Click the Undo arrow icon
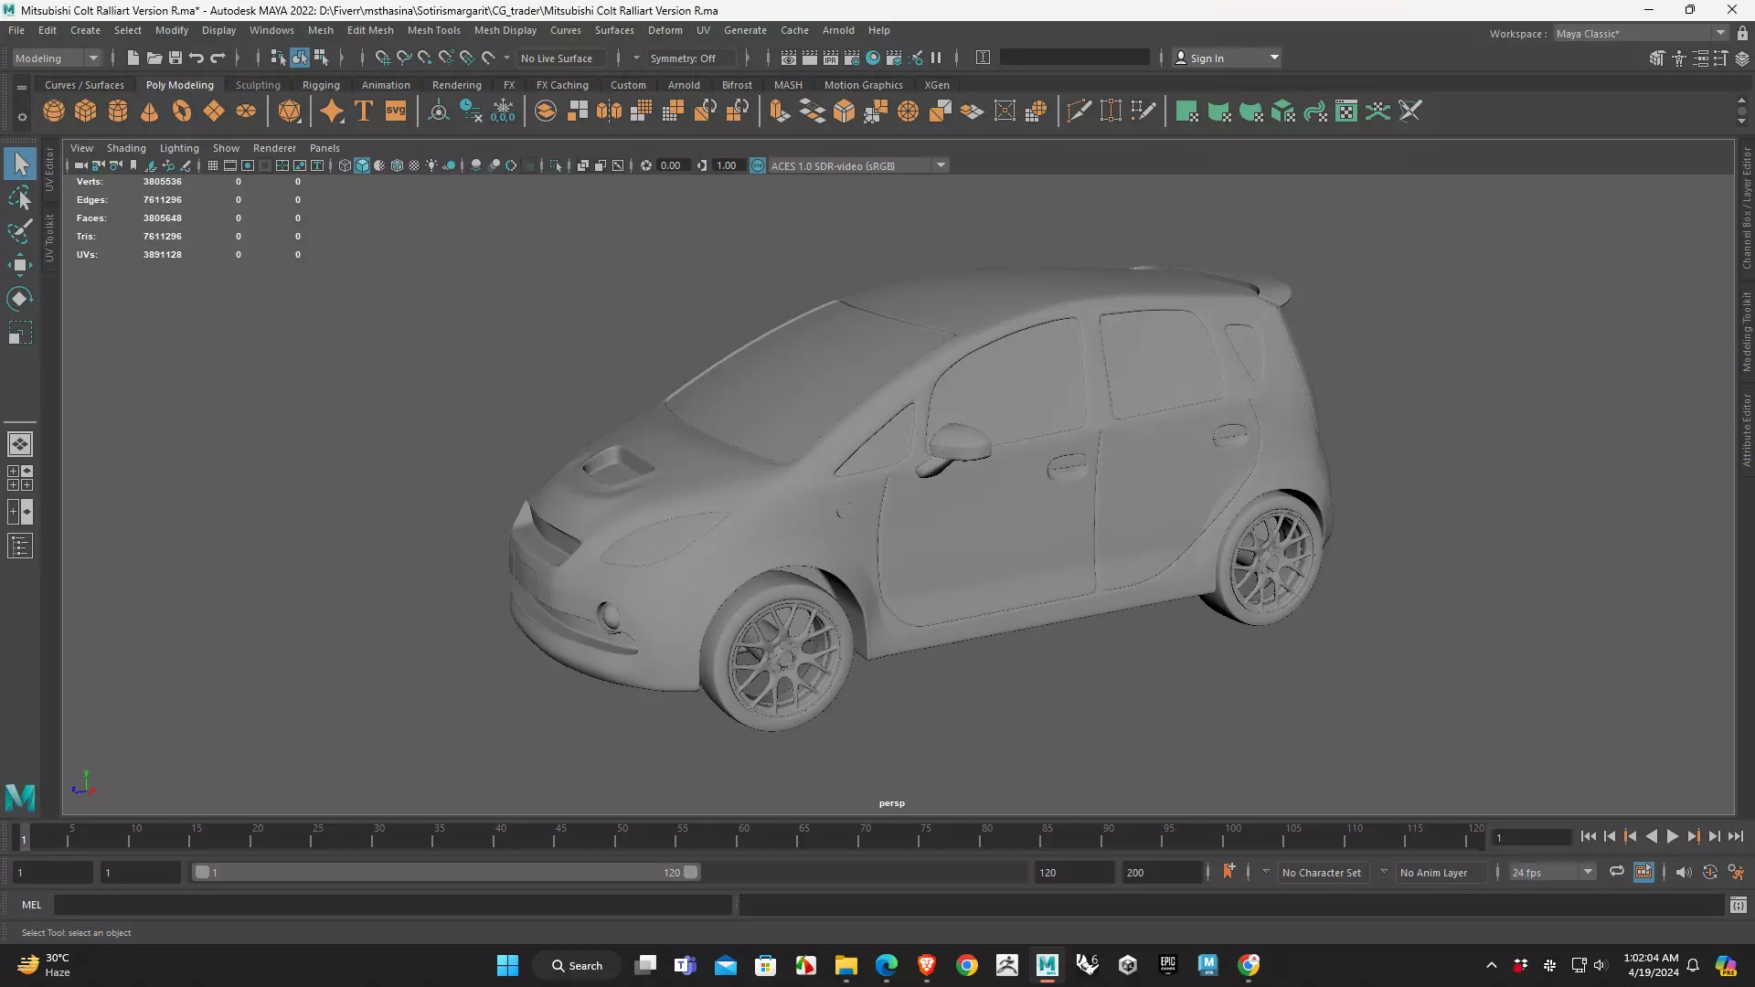Viewport: 1755px width, 987px height. tap(197, 58)
